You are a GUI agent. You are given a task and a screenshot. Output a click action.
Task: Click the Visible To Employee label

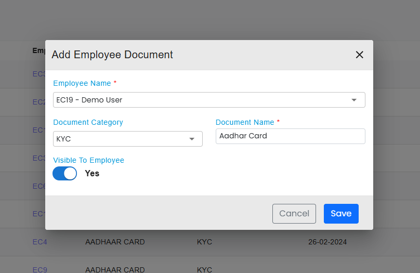88,160
